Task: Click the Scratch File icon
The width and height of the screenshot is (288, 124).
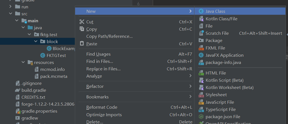Action: coord(201,33)
